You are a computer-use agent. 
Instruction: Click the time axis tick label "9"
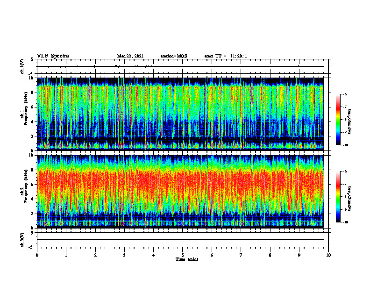[x=299, y=255]
